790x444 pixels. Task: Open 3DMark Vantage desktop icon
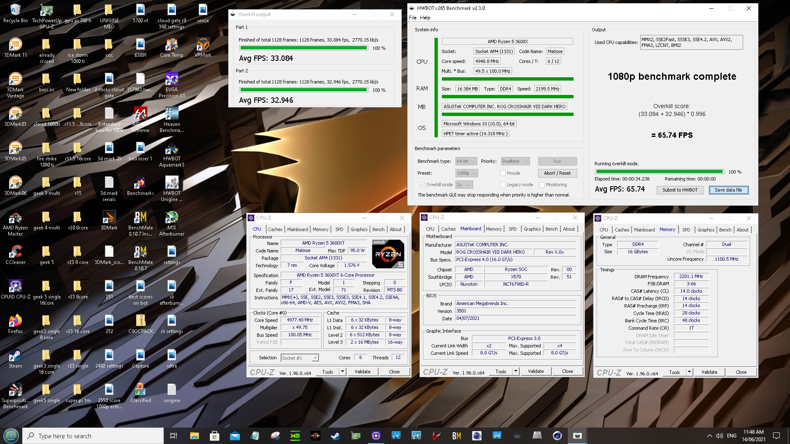click(15, 85)
